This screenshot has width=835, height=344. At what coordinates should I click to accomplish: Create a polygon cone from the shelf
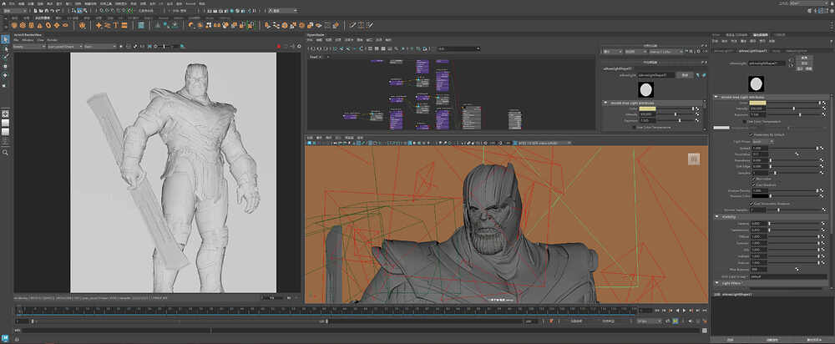point(39,25)
